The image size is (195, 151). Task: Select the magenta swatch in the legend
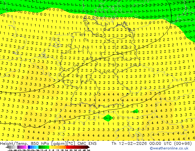[25, 147]
